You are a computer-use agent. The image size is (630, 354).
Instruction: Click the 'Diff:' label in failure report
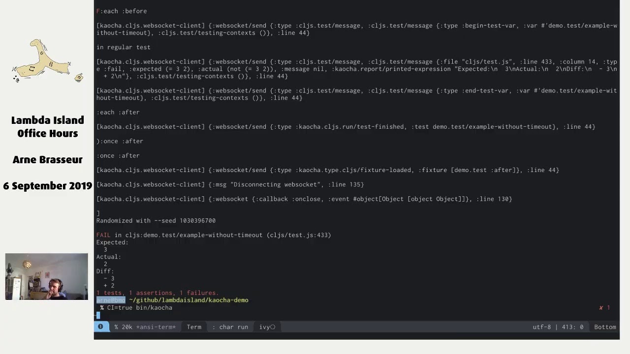(x=105, y=271)
